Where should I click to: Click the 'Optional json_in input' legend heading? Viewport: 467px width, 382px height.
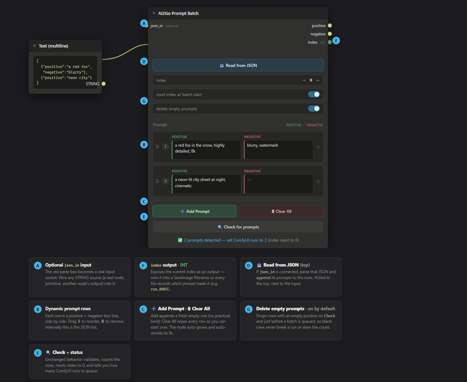coord(68,265)
